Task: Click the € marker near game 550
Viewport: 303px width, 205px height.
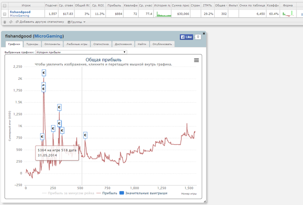Action: tap(85, 135)
